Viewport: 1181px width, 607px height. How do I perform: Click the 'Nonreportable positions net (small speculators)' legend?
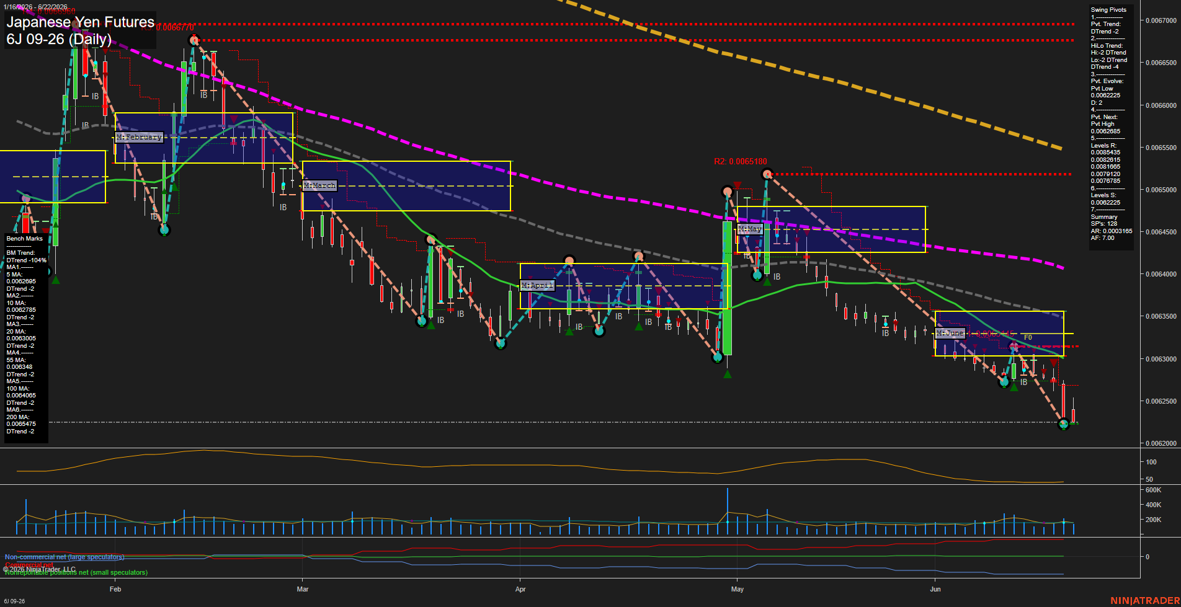(x=76, y=572)
